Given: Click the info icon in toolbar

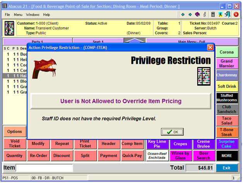Looking at the screenshot, I should [204, 15].
